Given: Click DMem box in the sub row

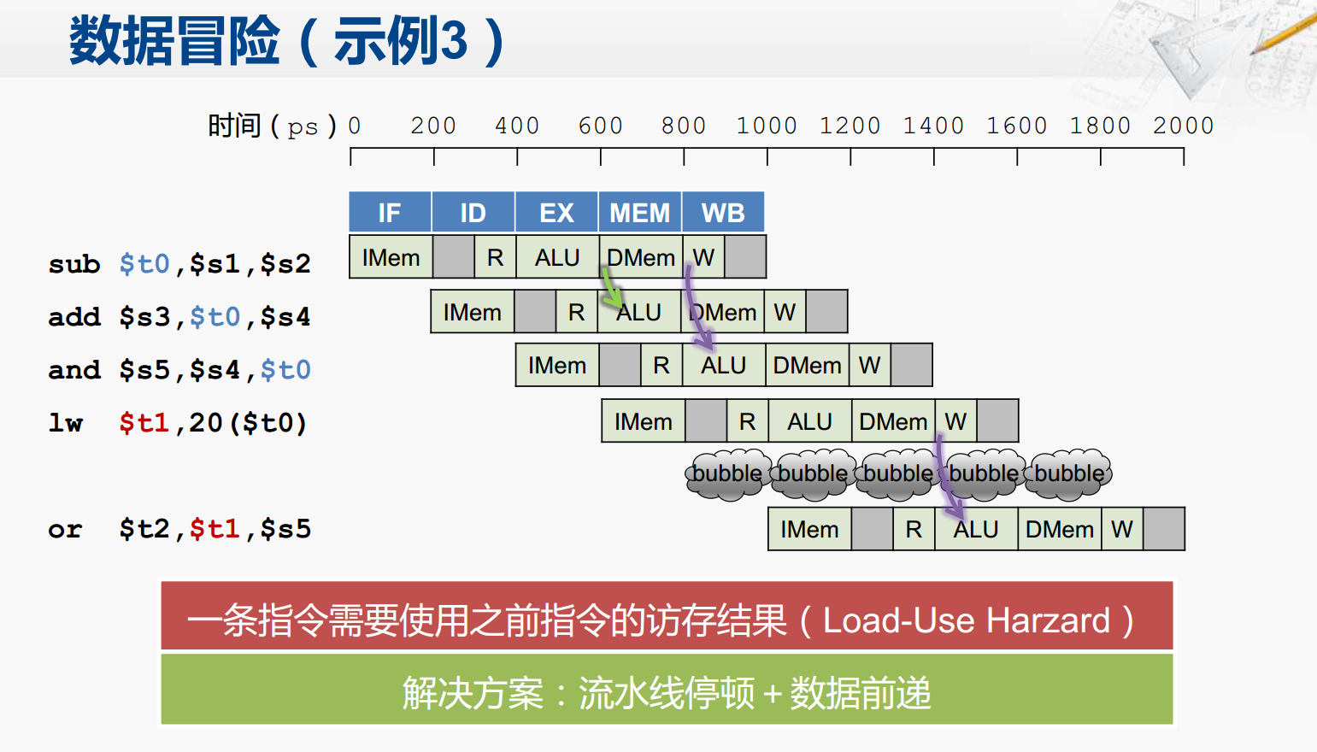Looking at the screenshot, I should point(641,257).
